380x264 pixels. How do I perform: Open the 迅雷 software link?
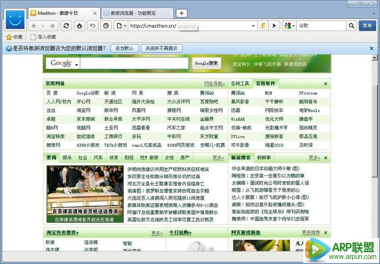coord(235,110)
